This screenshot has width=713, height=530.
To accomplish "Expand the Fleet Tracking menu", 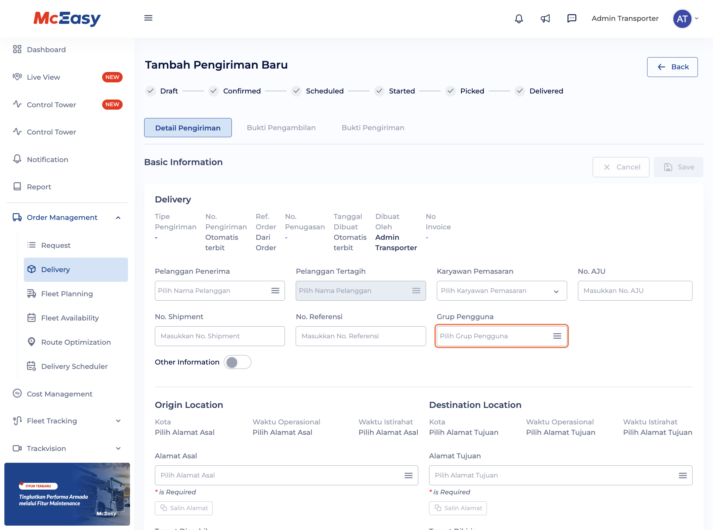I will [118, 421].
